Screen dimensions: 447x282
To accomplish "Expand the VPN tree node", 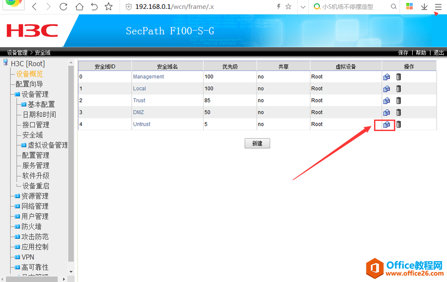I will click(17, 257).
